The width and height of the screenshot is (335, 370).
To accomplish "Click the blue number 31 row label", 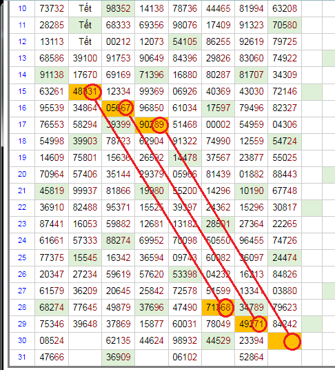I will (x=22, y=357).
